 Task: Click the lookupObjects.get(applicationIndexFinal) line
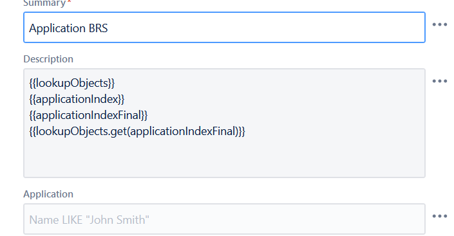137,131
